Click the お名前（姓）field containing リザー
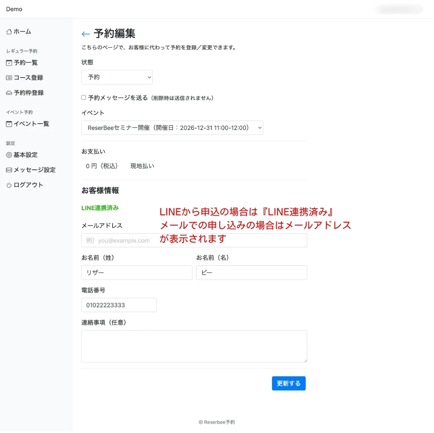This screenshot has height=433, width=434. [x=137, y=273]
